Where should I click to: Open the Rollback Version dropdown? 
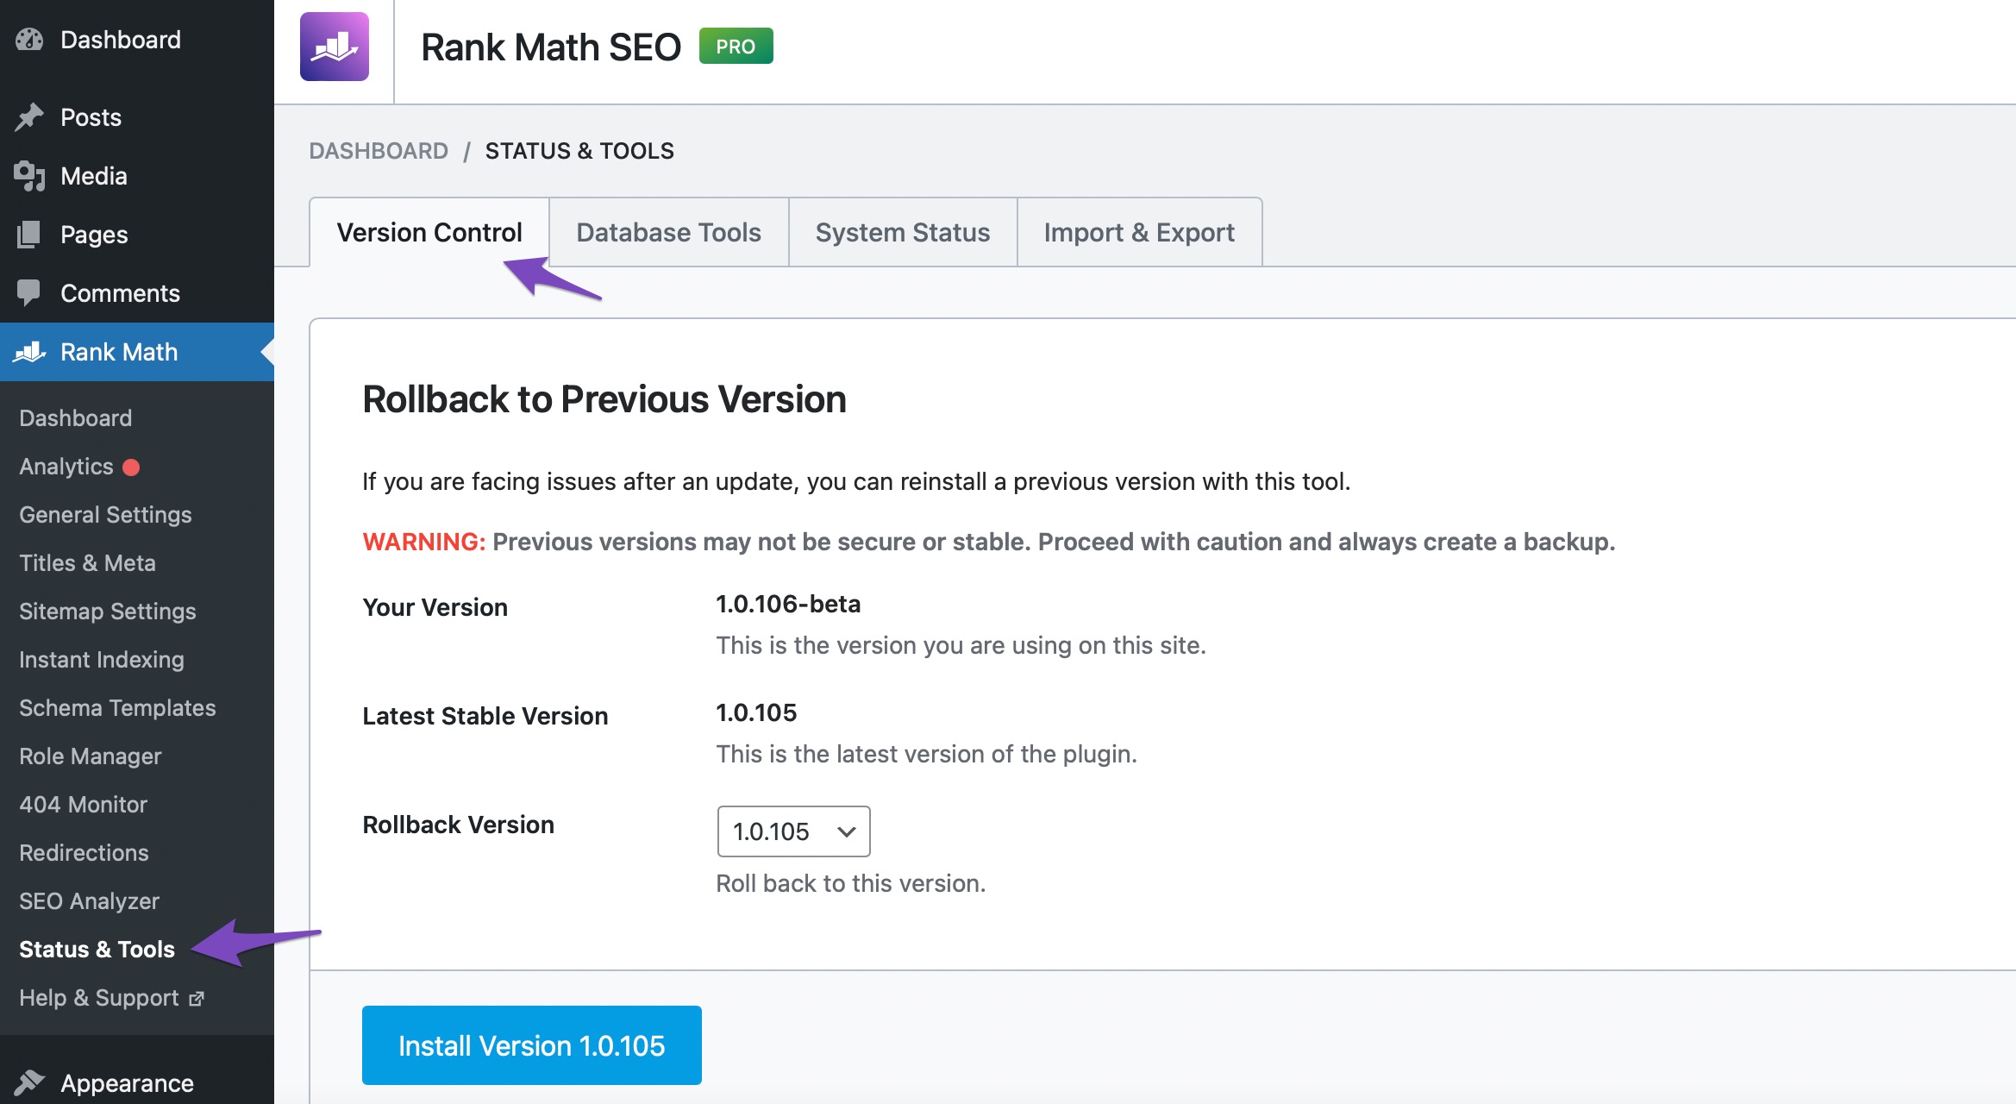(793, 831)
